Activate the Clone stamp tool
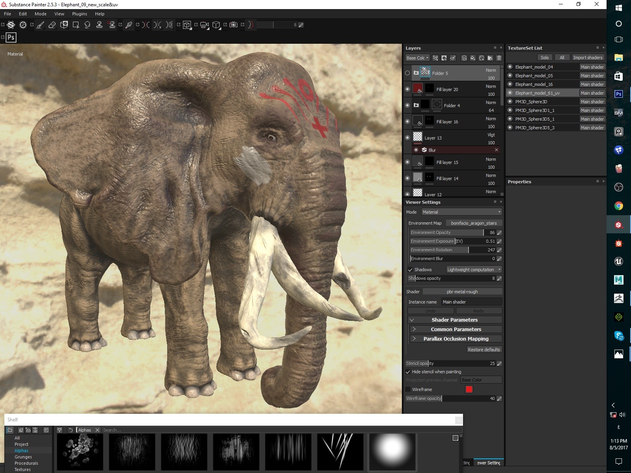The width and height of the screenshot is (631, 473). (x=100, y=24)
